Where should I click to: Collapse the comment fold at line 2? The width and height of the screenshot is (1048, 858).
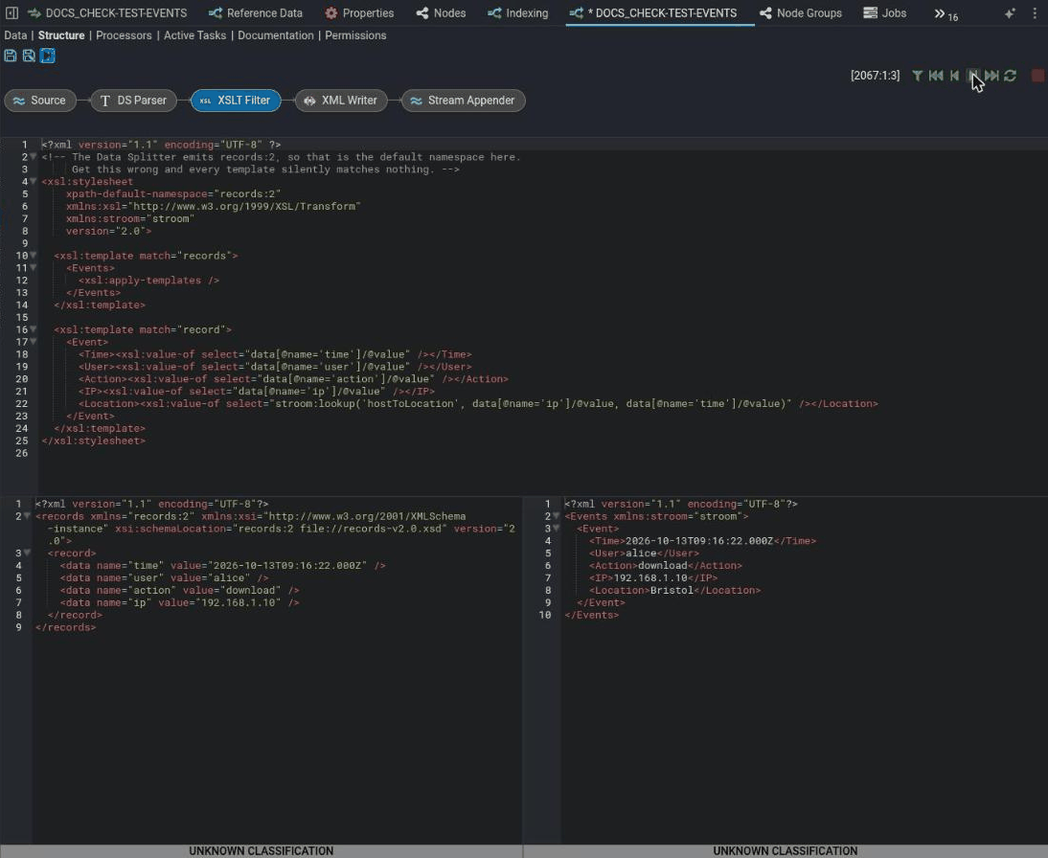click(34, 157)
